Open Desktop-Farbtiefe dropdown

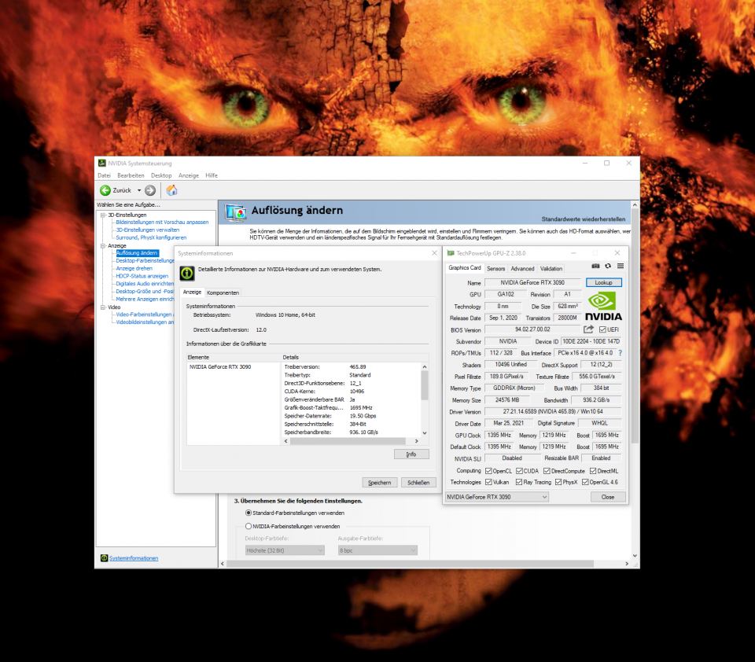click(285, 550)
